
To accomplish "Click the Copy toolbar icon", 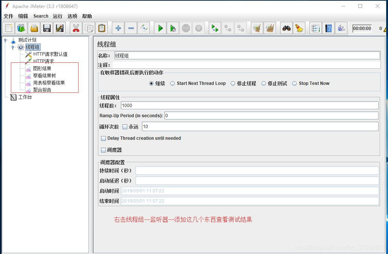I will point(89,28).
